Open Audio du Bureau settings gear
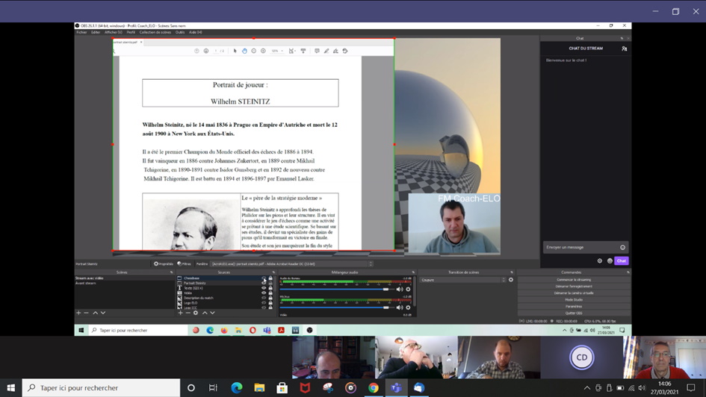 pos(409,290)
